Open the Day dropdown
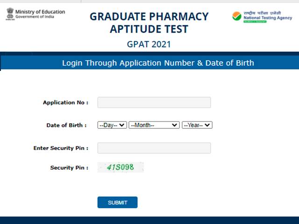 click(x=112, y=125)
